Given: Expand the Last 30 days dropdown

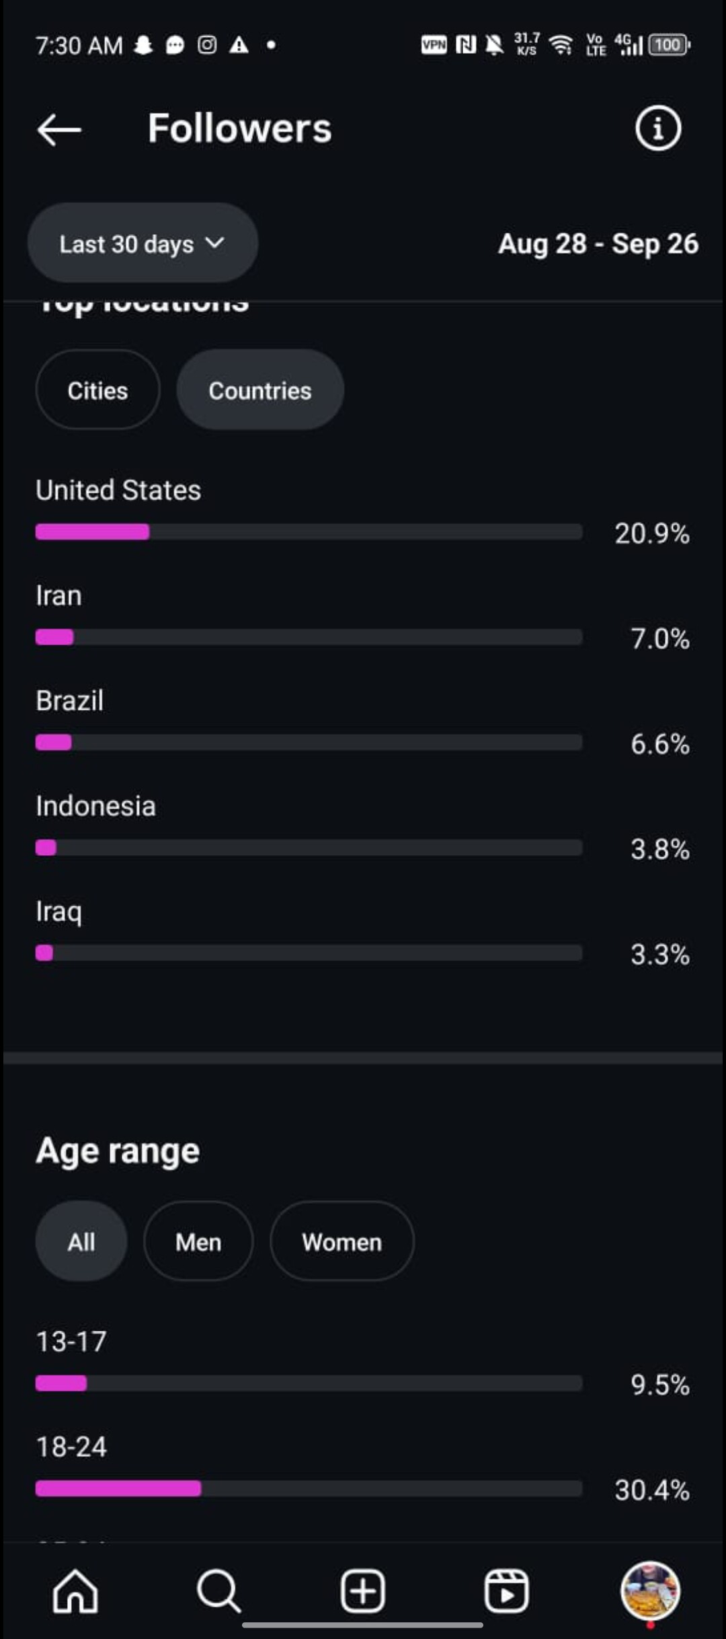Looking at the screenshot, I should (143, 243).
